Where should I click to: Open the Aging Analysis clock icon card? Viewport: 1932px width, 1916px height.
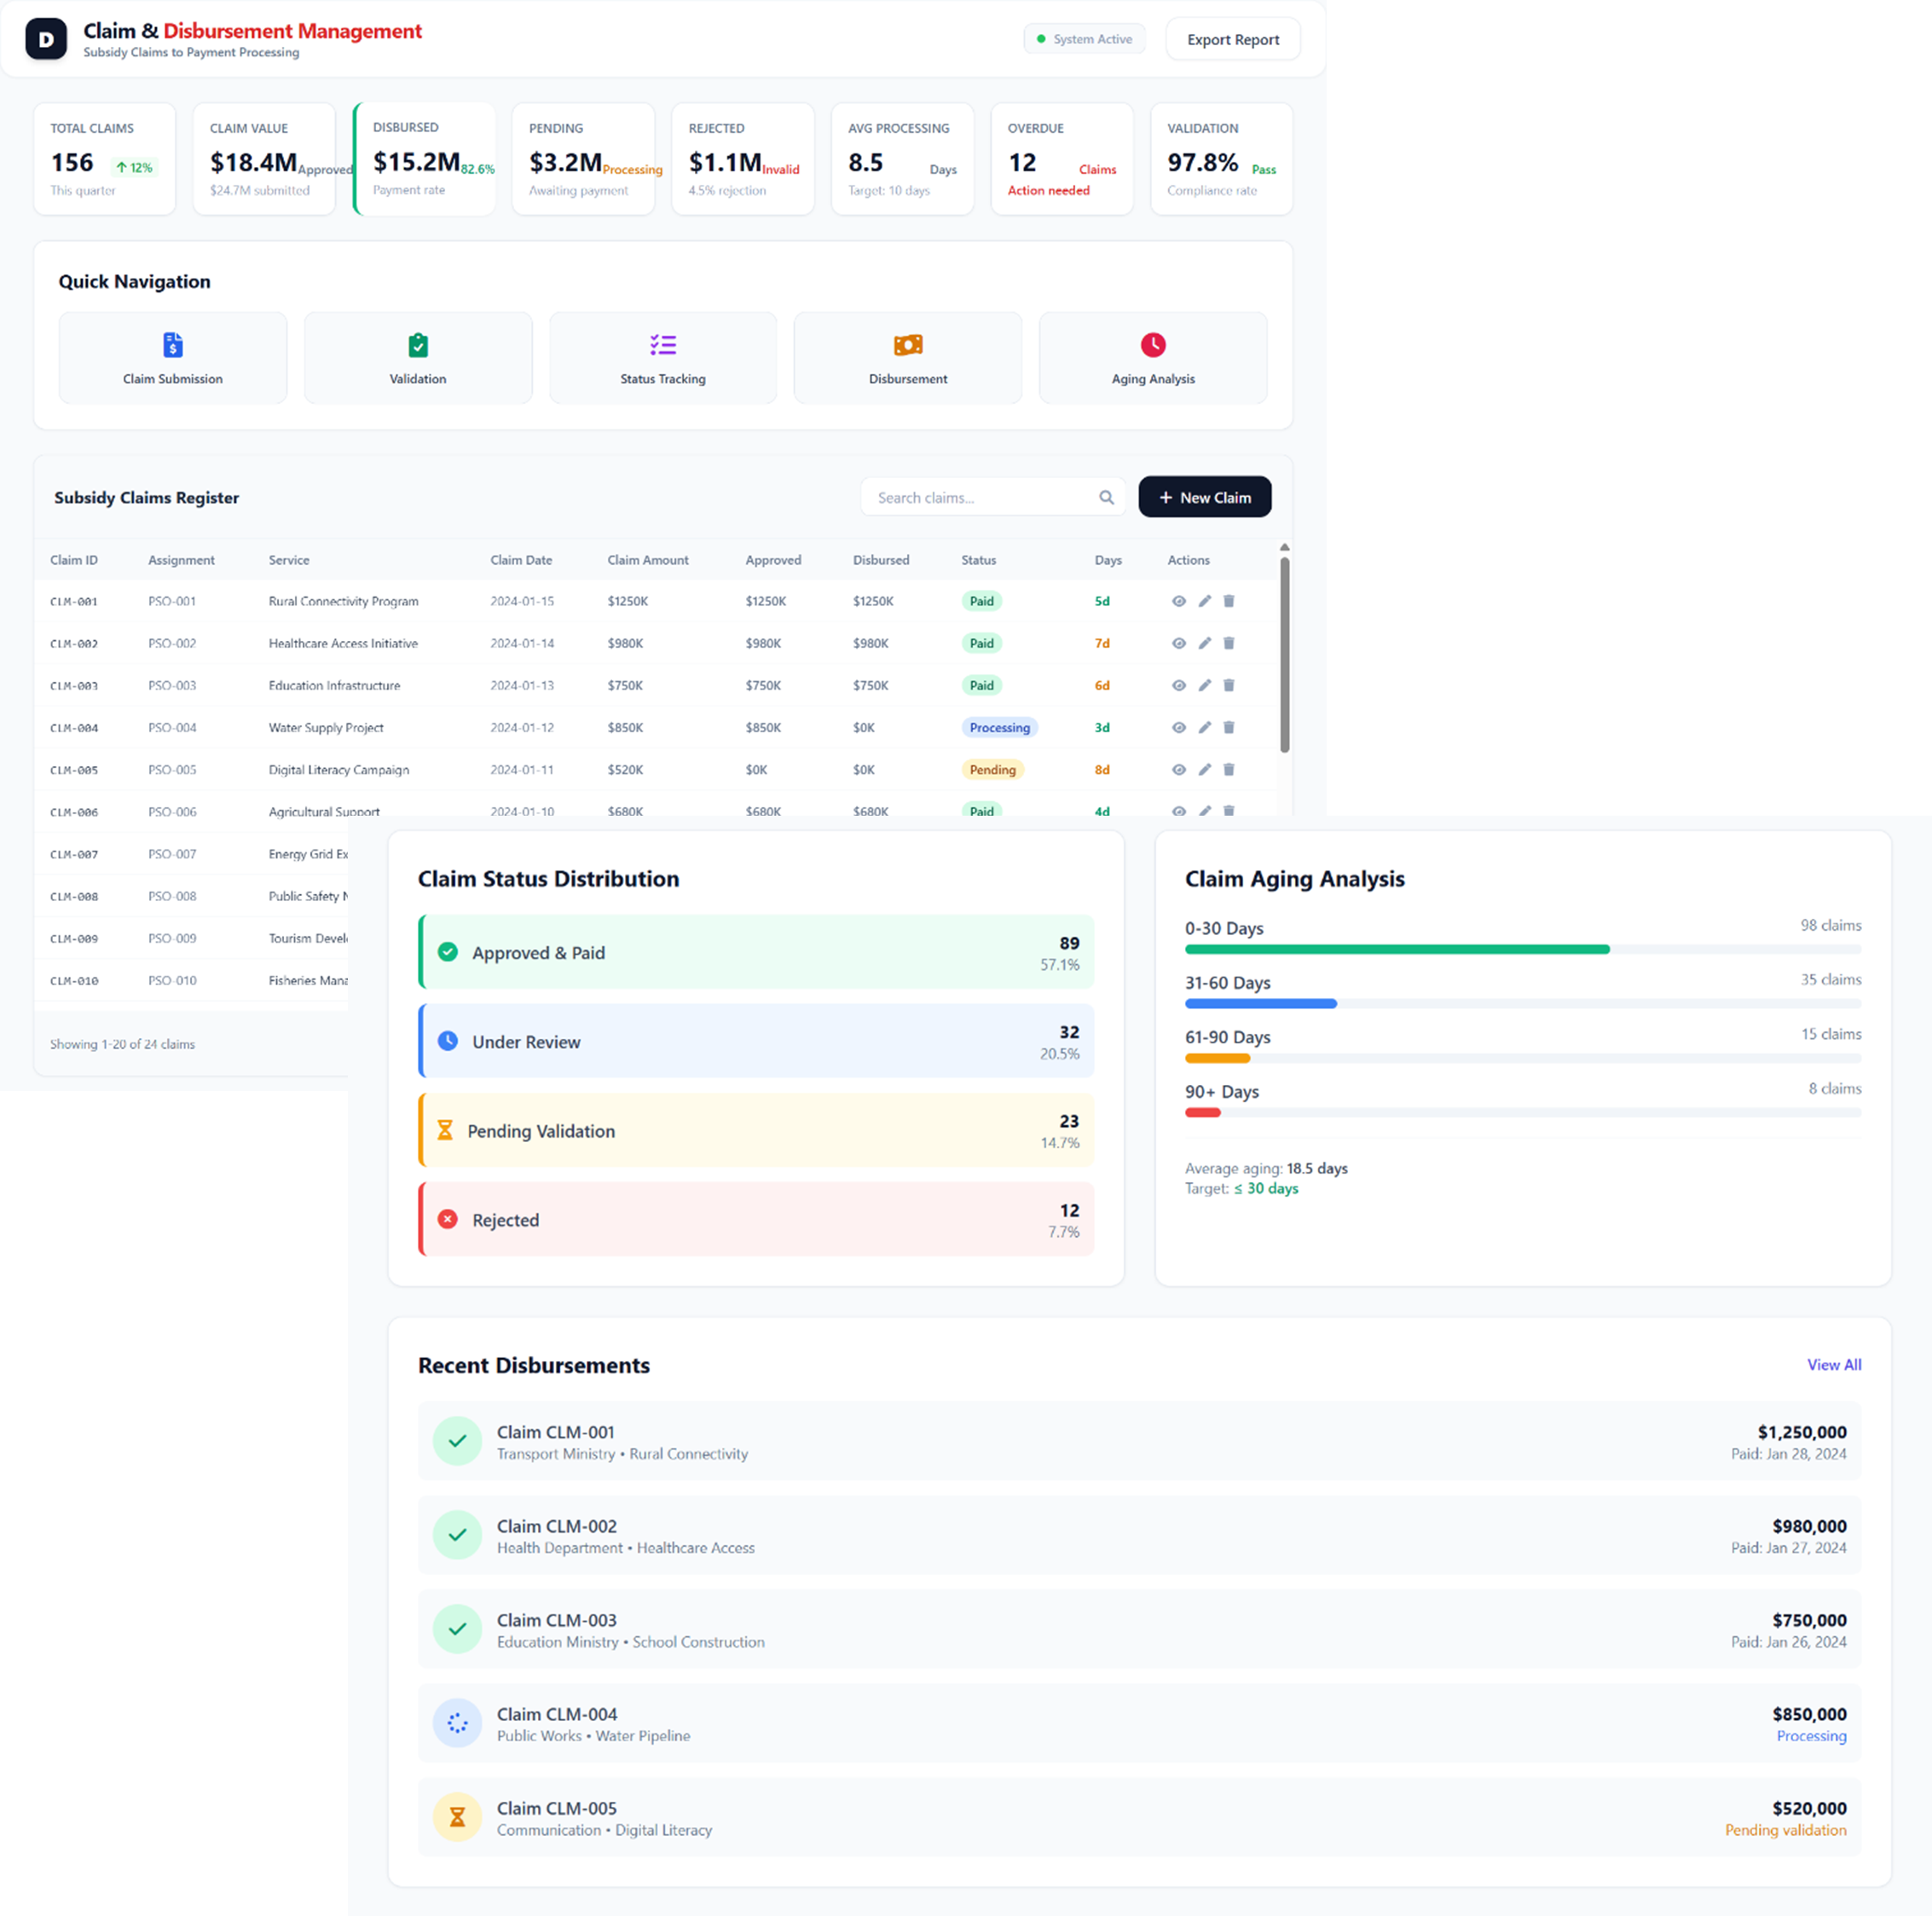[x=1152, y=358]
